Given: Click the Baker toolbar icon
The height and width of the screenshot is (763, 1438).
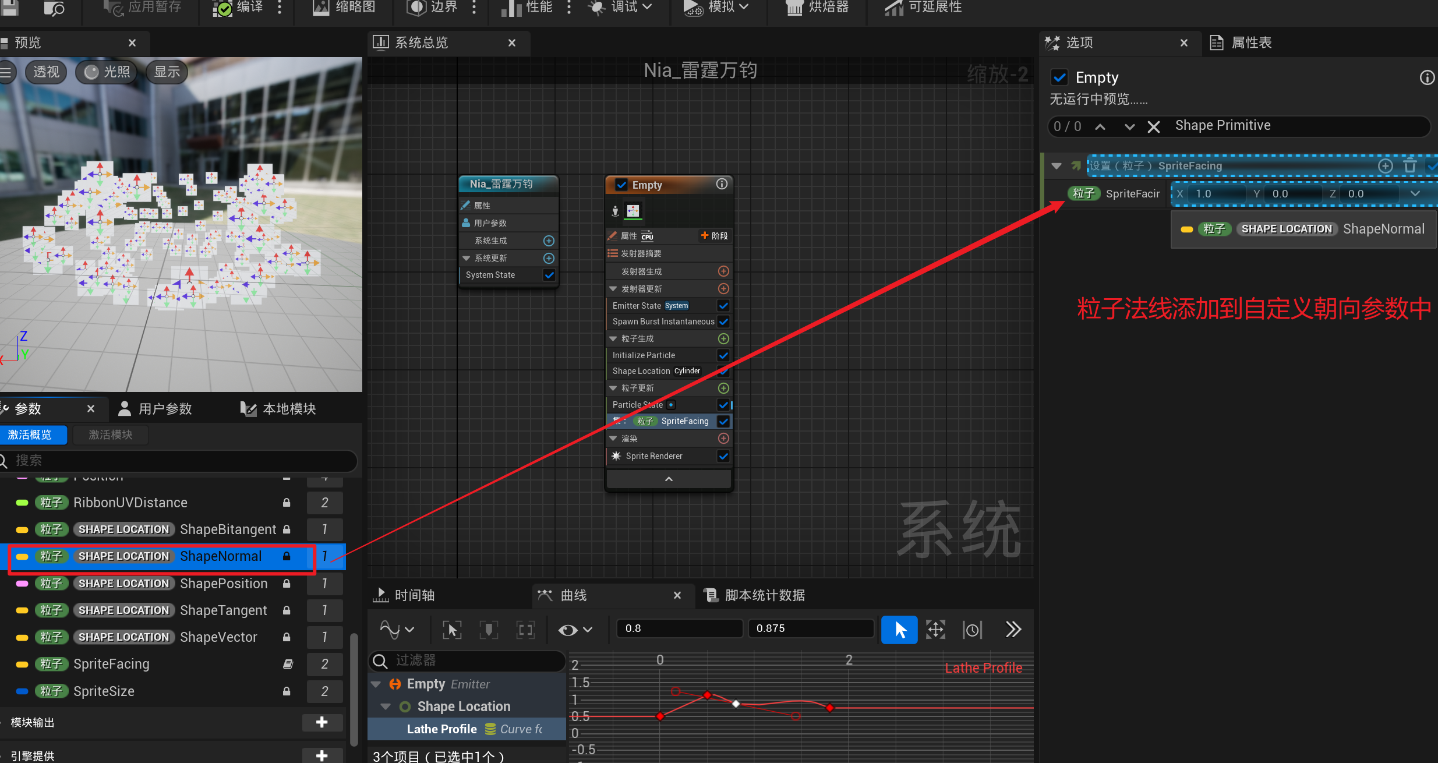Looking at the screenshot, I should point(794,8).
